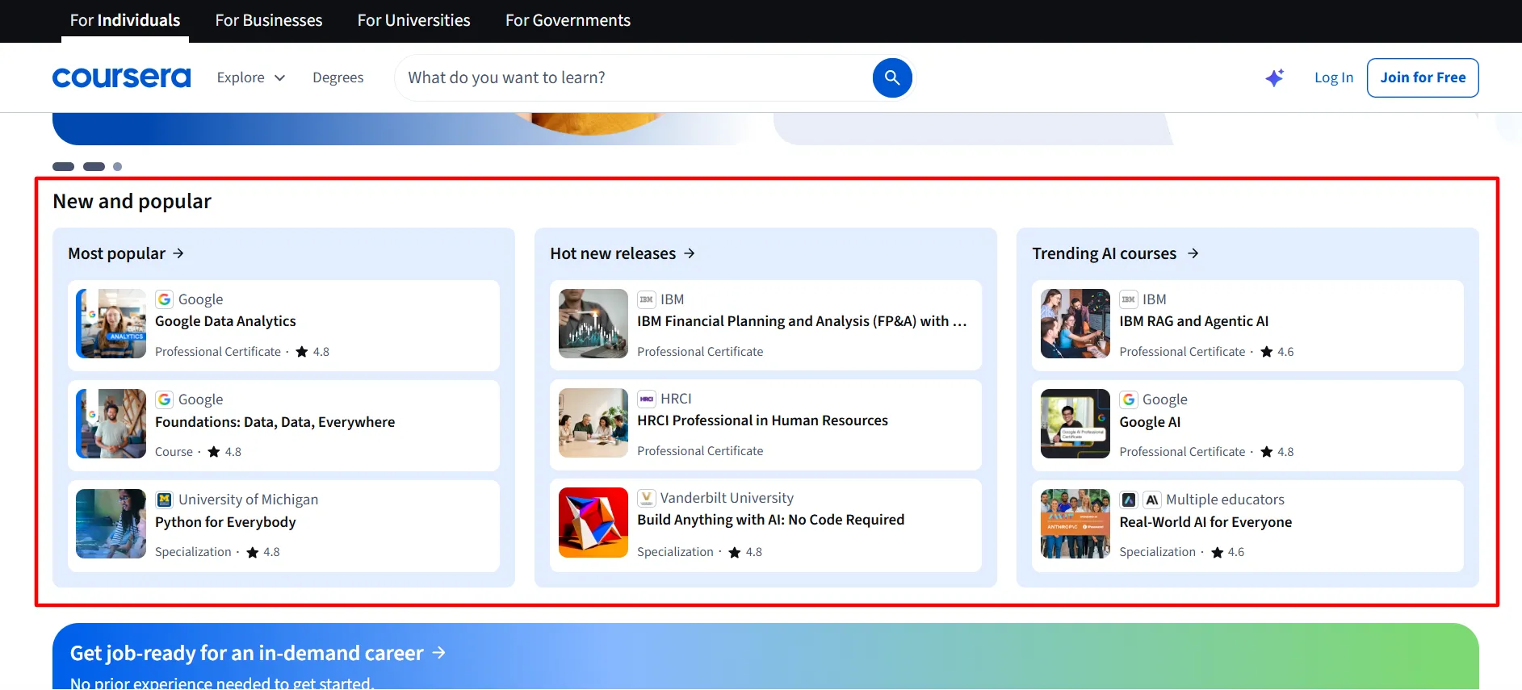
Task: Open IBM RAG and Agentic AI title
Action: 1194,321
